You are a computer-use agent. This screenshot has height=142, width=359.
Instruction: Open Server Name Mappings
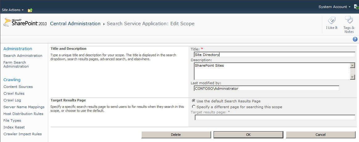[24, 107]
